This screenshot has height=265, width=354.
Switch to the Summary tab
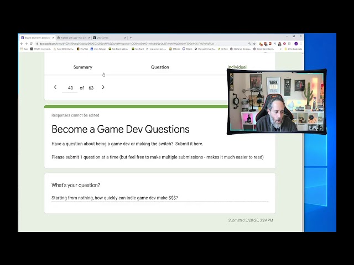(x=83, y=67)
